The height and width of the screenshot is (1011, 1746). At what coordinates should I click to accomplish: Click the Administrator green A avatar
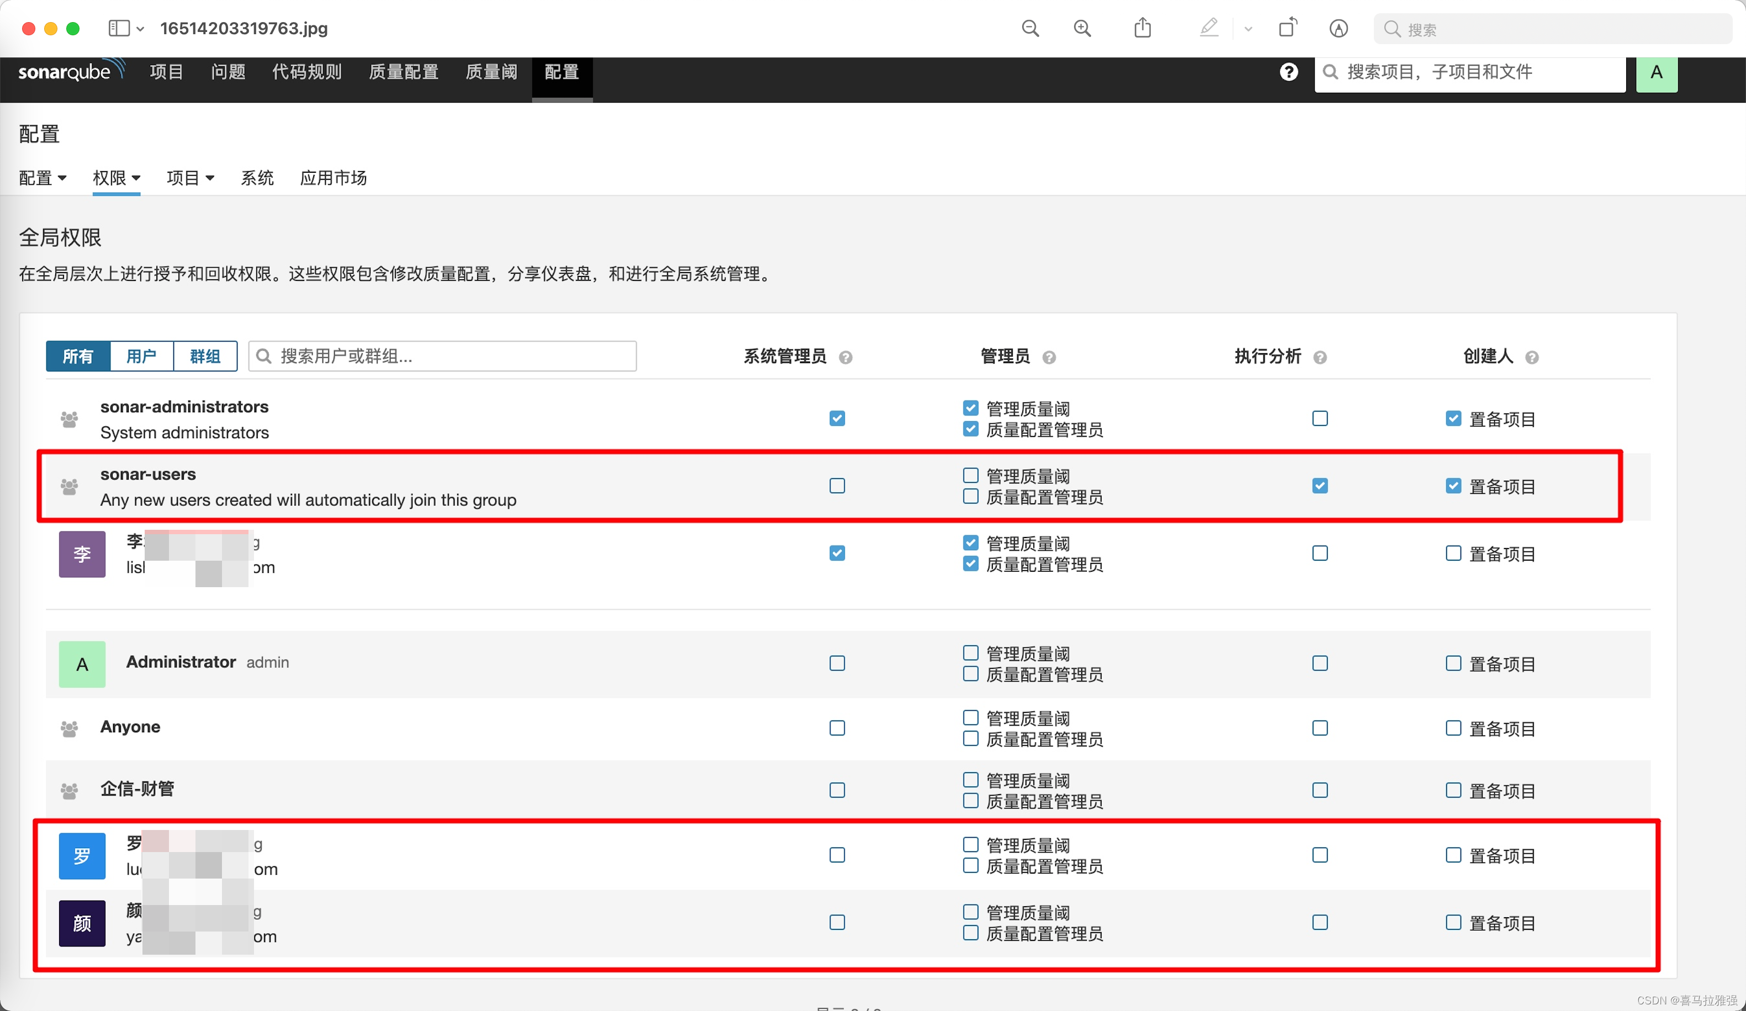pos(82,664)
